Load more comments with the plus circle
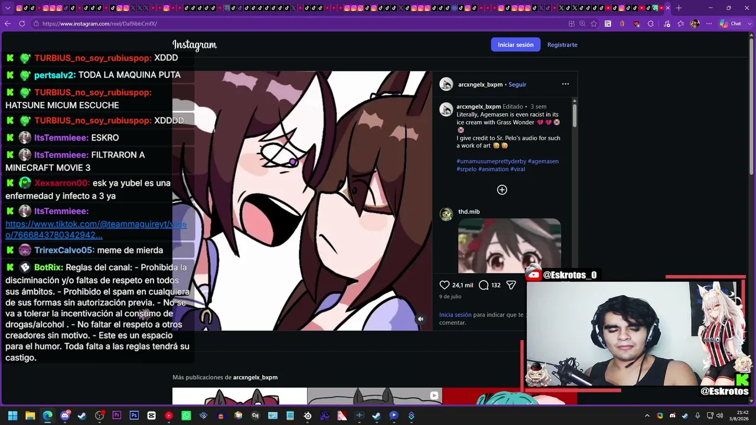This screenshot has width=756, height=425. pos(502,189)
